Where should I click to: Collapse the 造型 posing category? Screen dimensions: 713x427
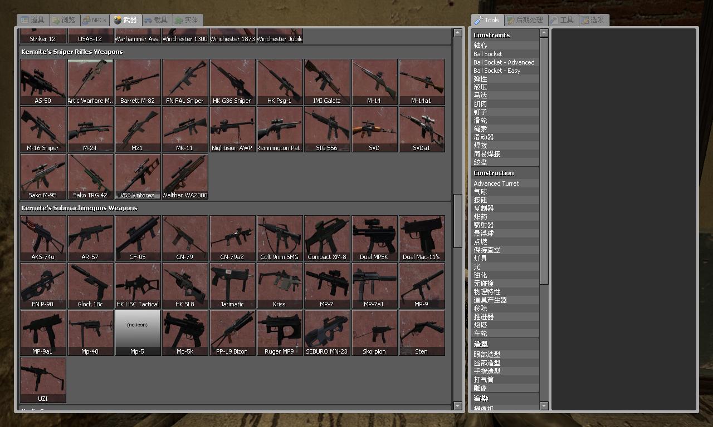pyautogui.click(x=505, y=344)
